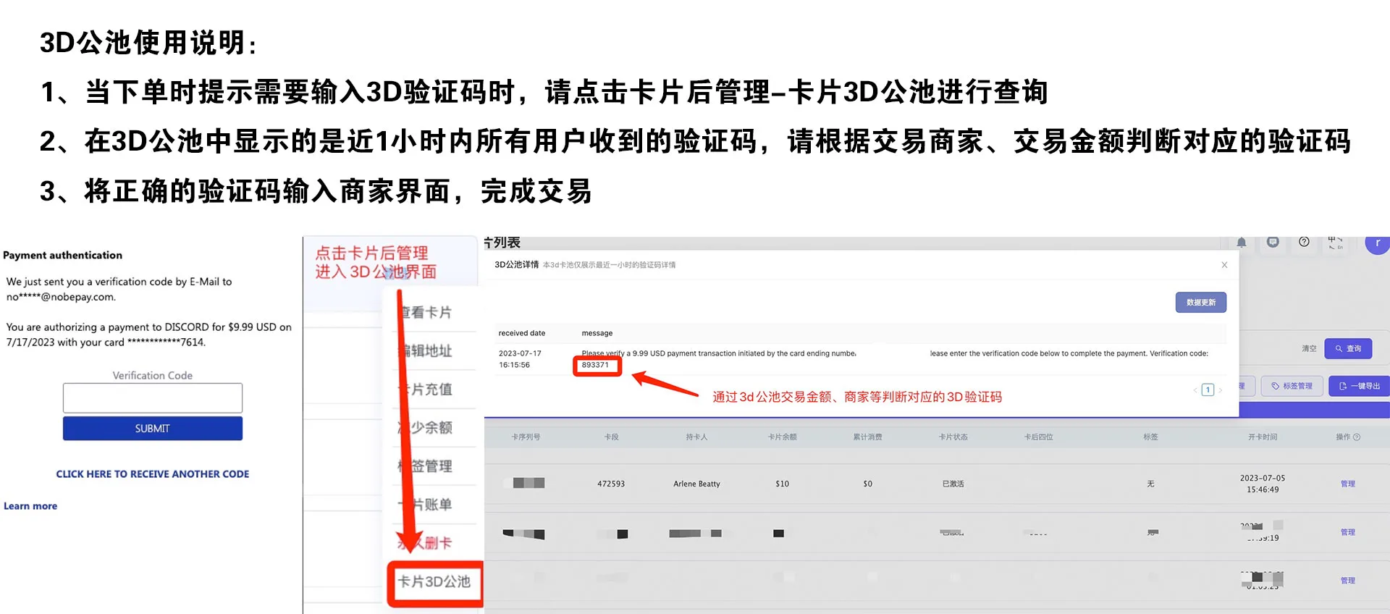Select 编辑地址 in the card menu
Viewport: 1390px width, 614px height.
[427, 351]
